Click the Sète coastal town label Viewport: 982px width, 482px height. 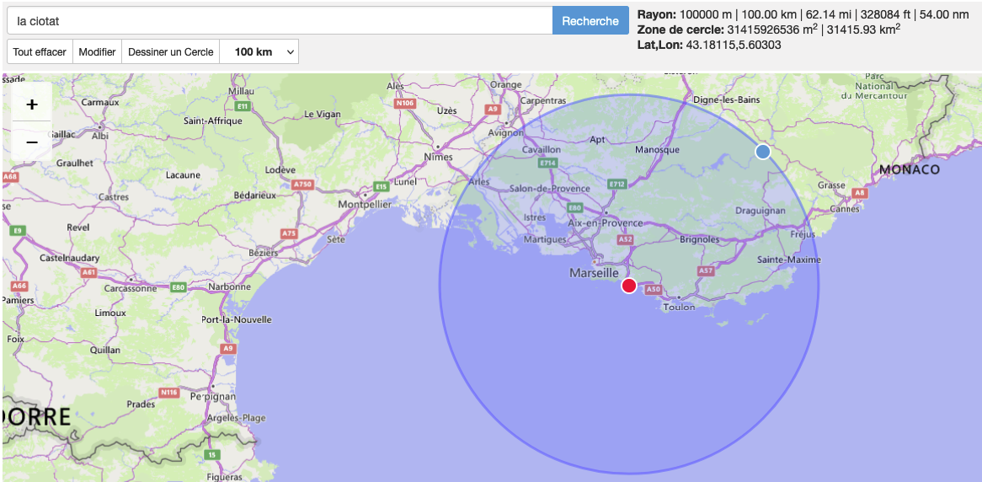pos(336,239)
